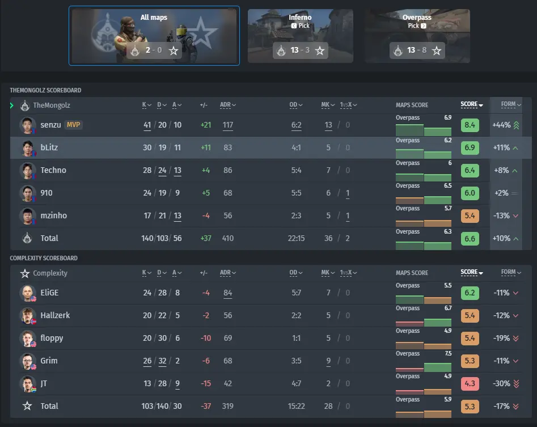This screenshot has width=537, height=427.
Task: Sort Complexity table by MK
Action: point(328,273)
